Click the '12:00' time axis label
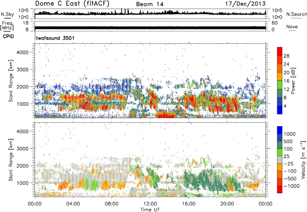The height and width of the screenshot is (212, 307). click(150, 204)
